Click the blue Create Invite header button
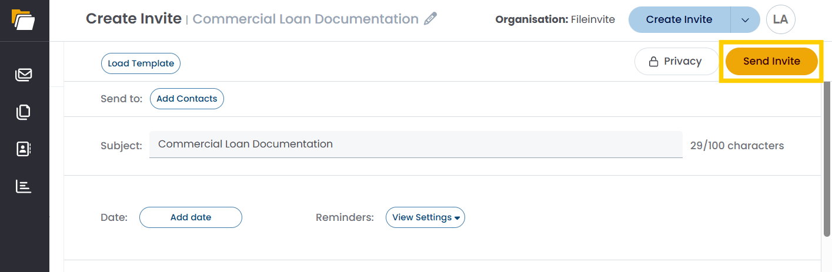832x272 pixels. coord(679,19)
